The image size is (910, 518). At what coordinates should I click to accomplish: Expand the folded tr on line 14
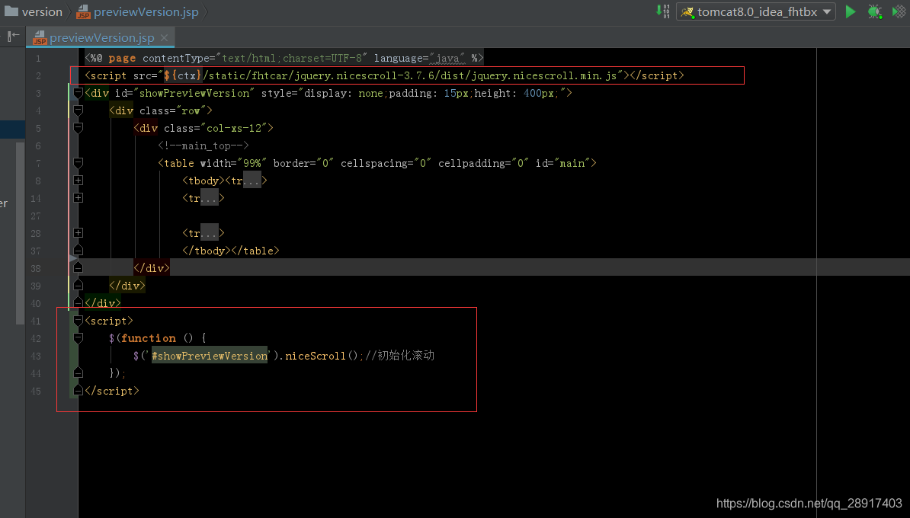[x=79, y=198]
